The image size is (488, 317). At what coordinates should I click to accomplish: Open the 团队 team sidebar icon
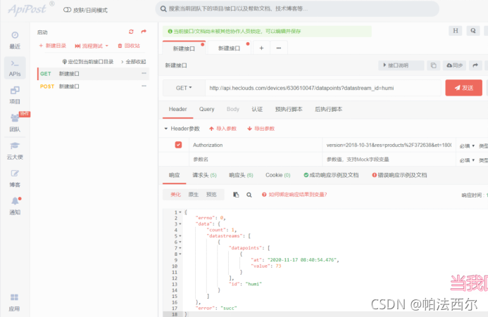[x=15, y=123]
